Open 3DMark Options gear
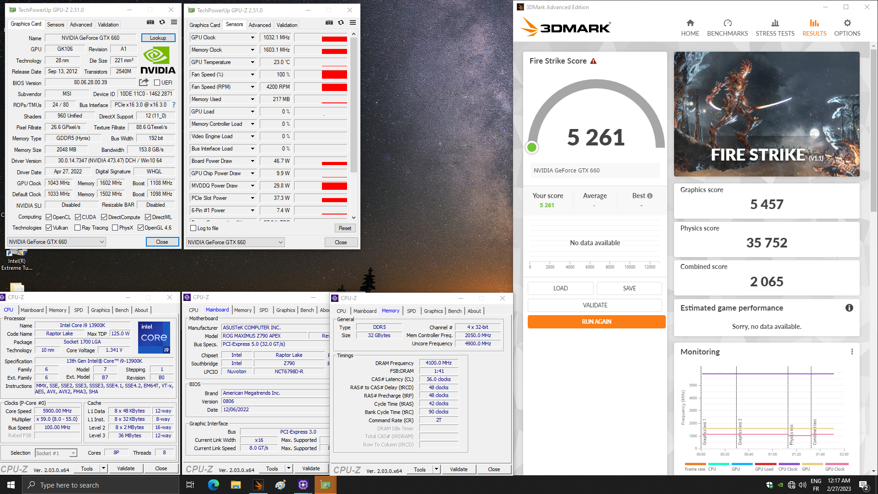878x494 pixels. pyautogui.click(x=847, y=23)
